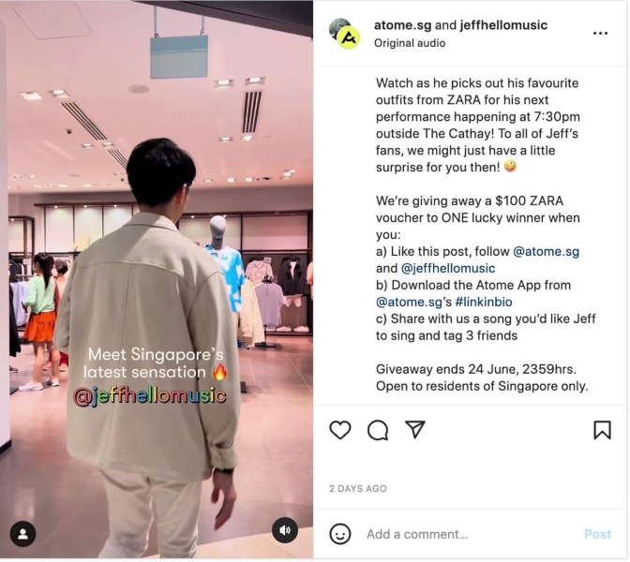This screenshot has width=630, height=562.
Task: Click the @atome.sg's mention in step b
Action: pos(413,302)
